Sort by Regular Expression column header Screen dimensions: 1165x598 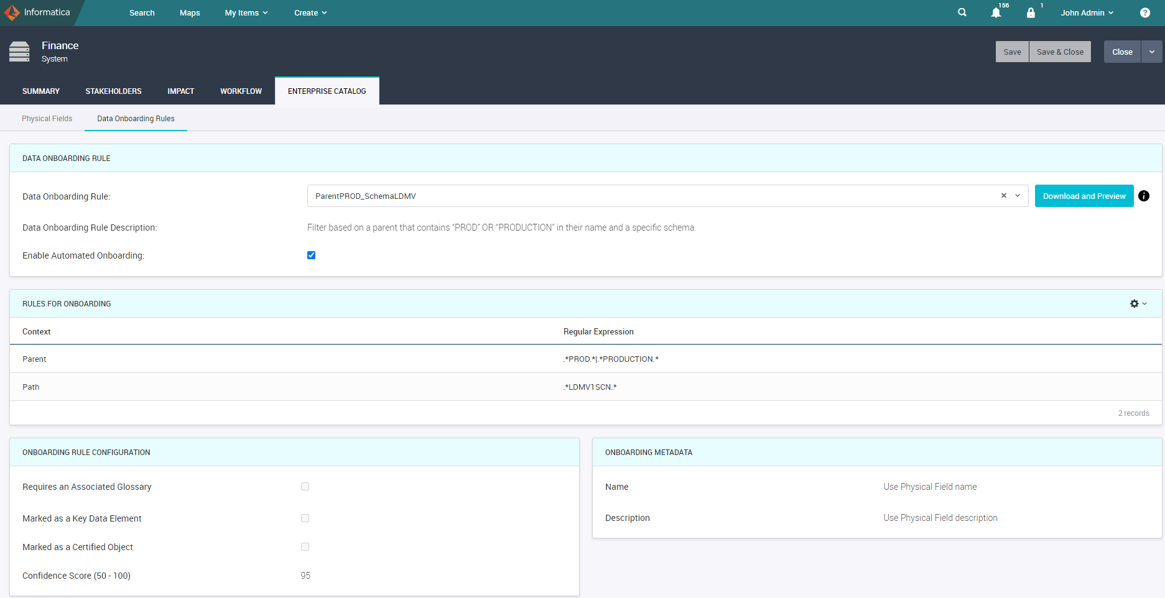[x=598, y=331]
